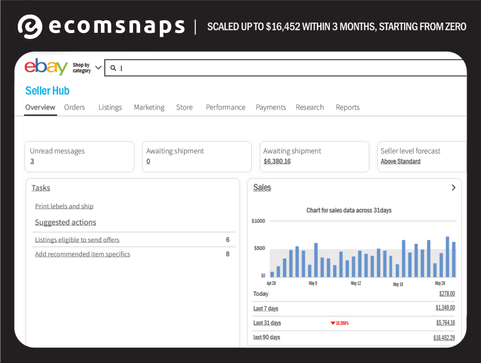Open the $6,380.16 amount link
Screen dimensions: 481x363
tap(277, 161)
